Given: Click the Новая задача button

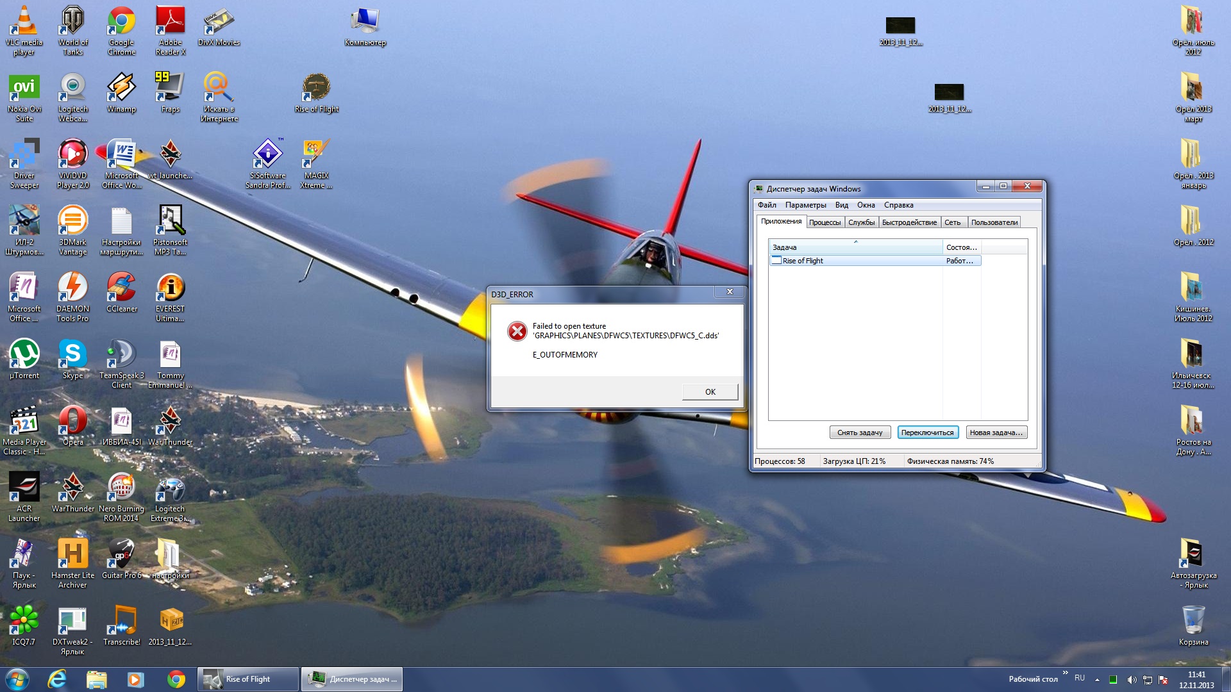Looking at the screenshot, I should tap(996, 432).
